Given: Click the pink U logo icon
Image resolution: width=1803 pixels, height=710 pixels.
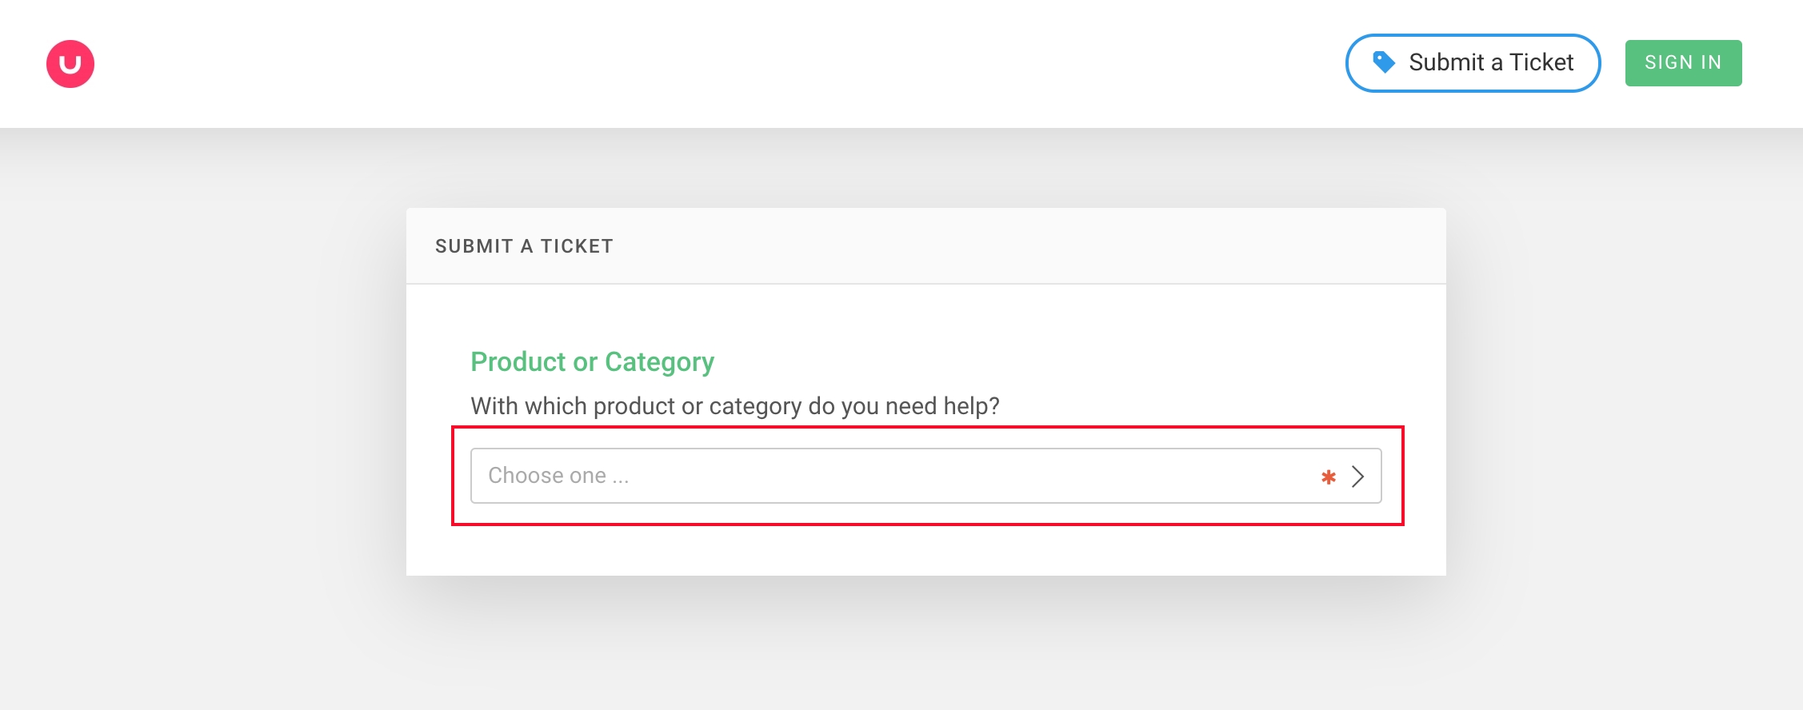Looking at the screenshot, I should [x=70, y=64].
